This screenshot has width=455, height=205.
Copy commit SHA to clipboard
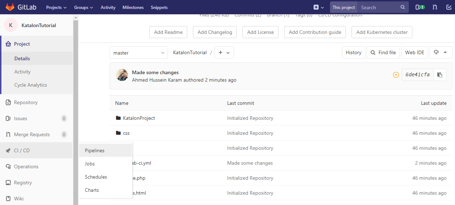point(440,75)
